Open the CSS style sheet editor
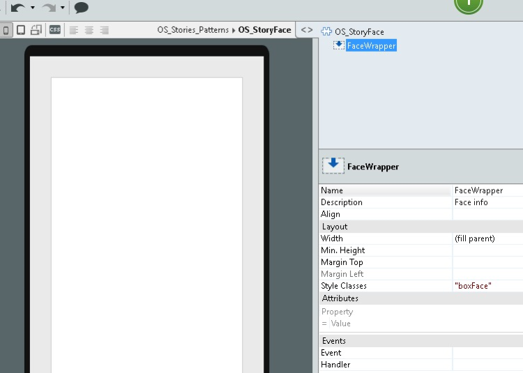 [55, 30]
